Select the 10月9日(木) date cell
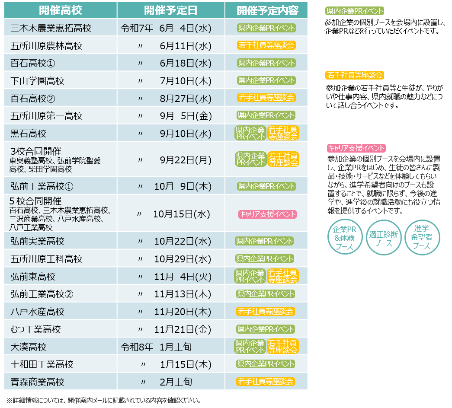 171,186
